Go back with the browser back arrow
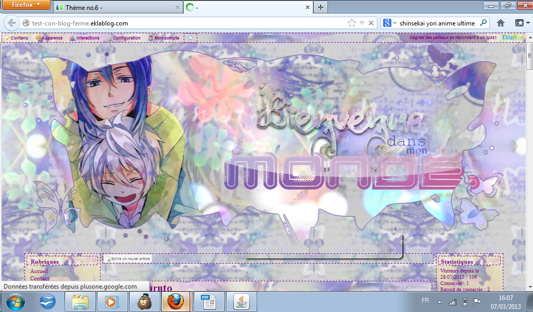The width and height of the screenshot is (533, 312). coord(12,23)
